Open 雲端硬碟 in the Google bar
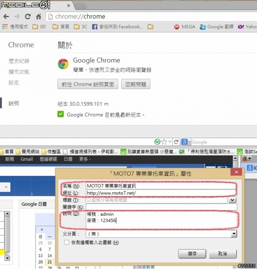Image resolution: width=257 pixels, height=269 pixels. [48, 159]
